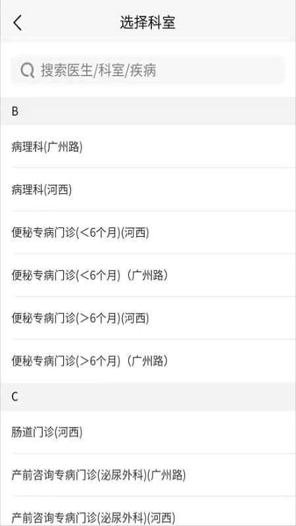Click the 选择科室 page title
Image resolution: width=296 pixels, height=526 pixels.
pyautogui.click(x=147, y=22)
